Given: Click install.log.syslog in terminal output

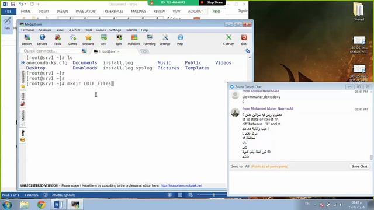Looking at the screenshot, I should click(127, 68).
